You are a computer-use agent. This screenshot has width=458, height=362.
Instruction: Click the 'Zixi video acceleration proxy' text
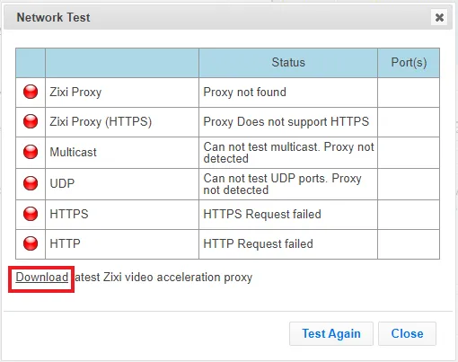[x=178, y=278]
